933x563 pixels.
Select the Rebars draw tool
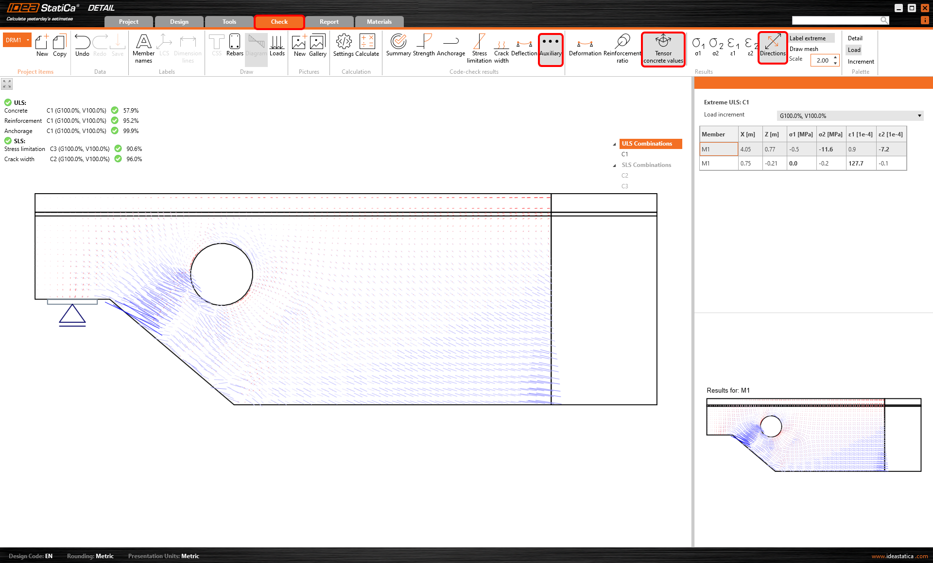click(234, 45)
